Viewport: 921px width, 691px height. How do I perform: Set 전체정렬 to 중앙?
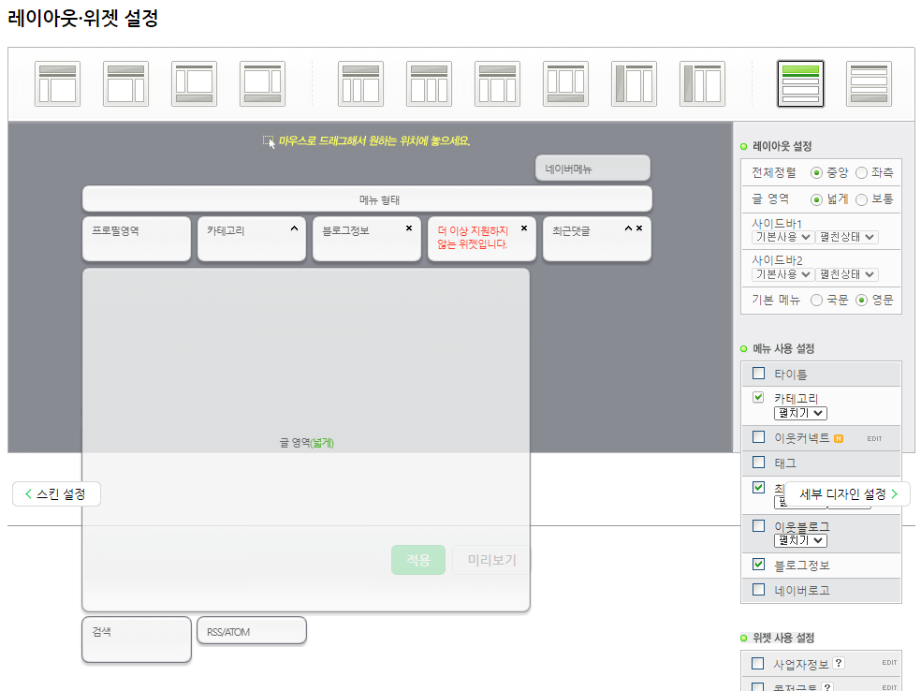[816, 172]
